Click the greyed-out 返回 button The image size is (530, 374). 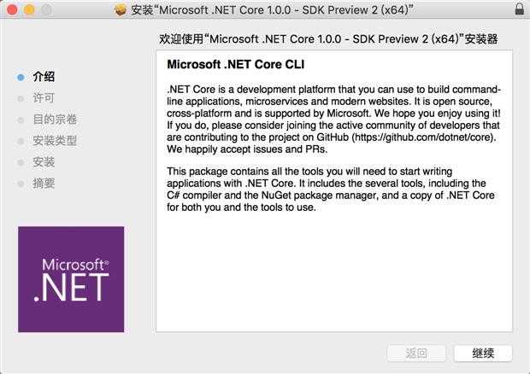point(416,353)
